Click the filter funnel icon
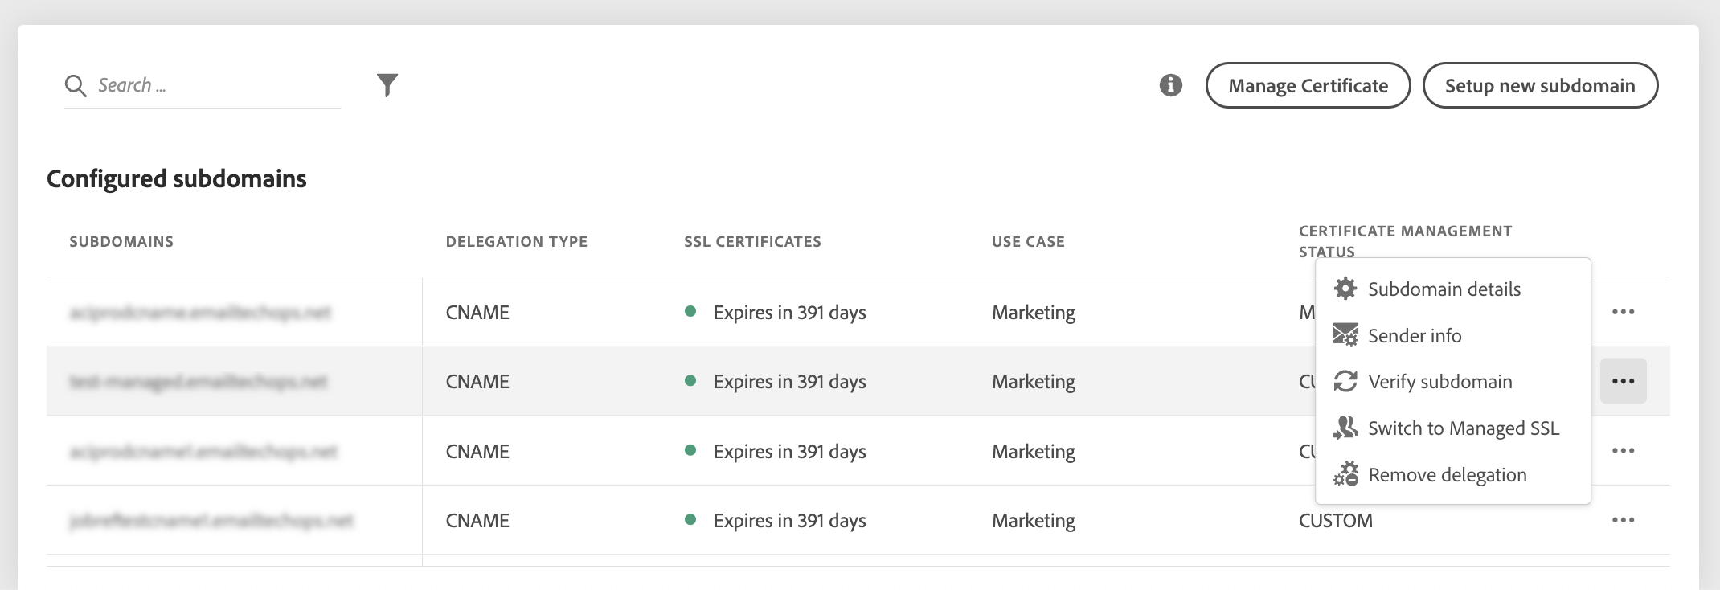Image resolution: width=1720 pixels, height=590 pixels. click(x=387, y=84)
